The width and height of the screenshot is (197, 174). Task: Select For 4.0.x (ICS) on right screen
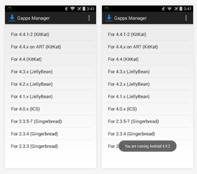(147, 109)
